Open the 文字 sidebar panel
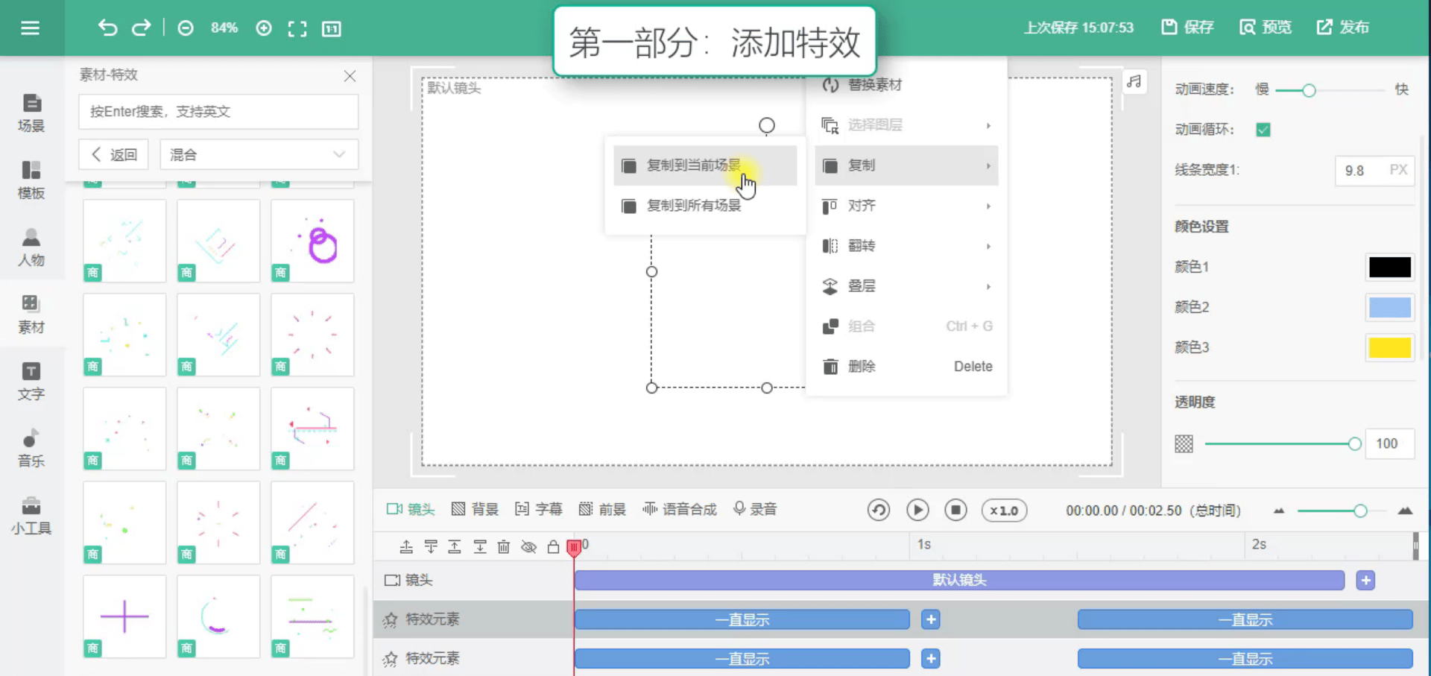Image resolution: width=1431 pixels, height=676 pixels. (x=31, y=382)
